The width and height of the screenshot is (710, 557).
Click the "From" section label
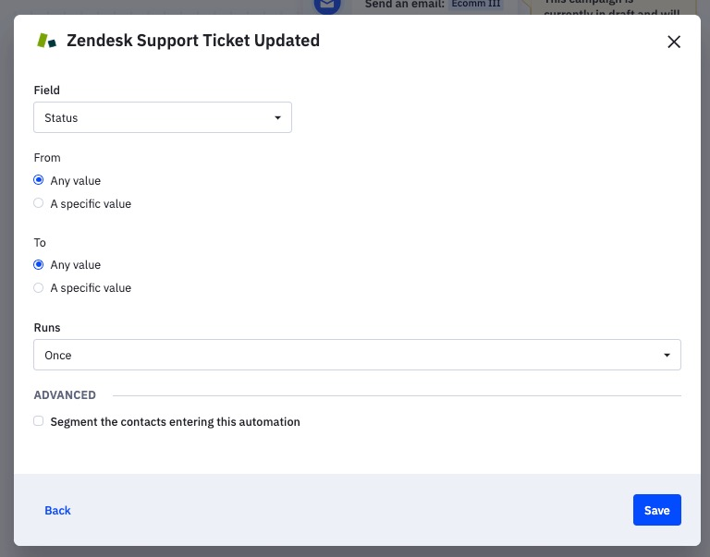coord(47,158)
